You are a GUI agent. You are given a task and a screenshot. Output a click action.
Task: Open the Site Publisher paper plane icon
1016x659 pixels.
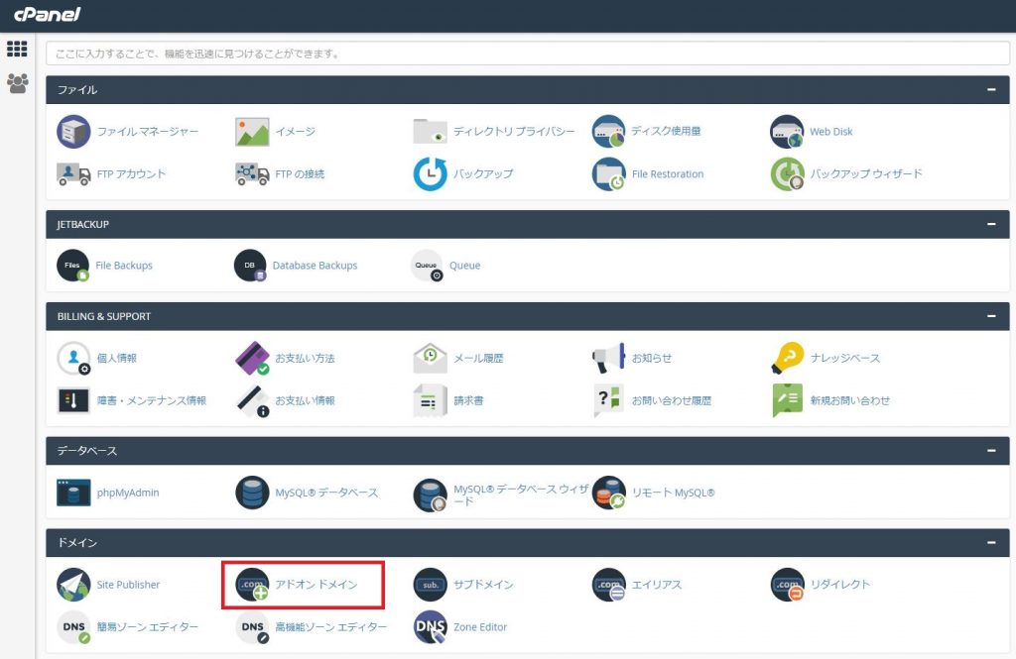point(73,585)
